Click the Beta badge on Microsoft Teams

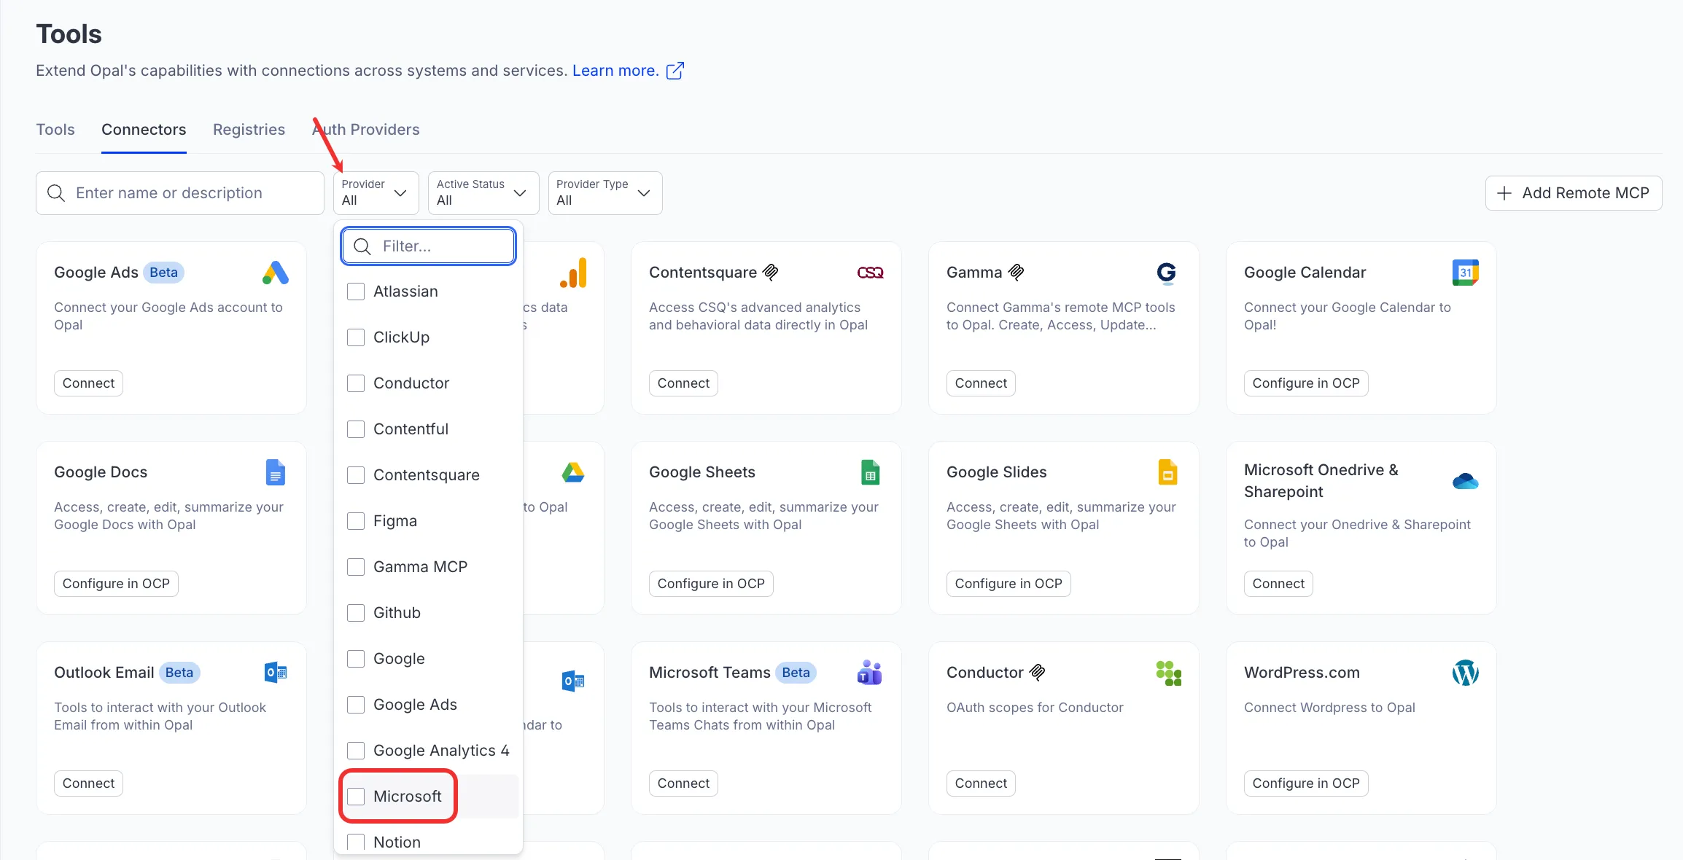(796, 673)
